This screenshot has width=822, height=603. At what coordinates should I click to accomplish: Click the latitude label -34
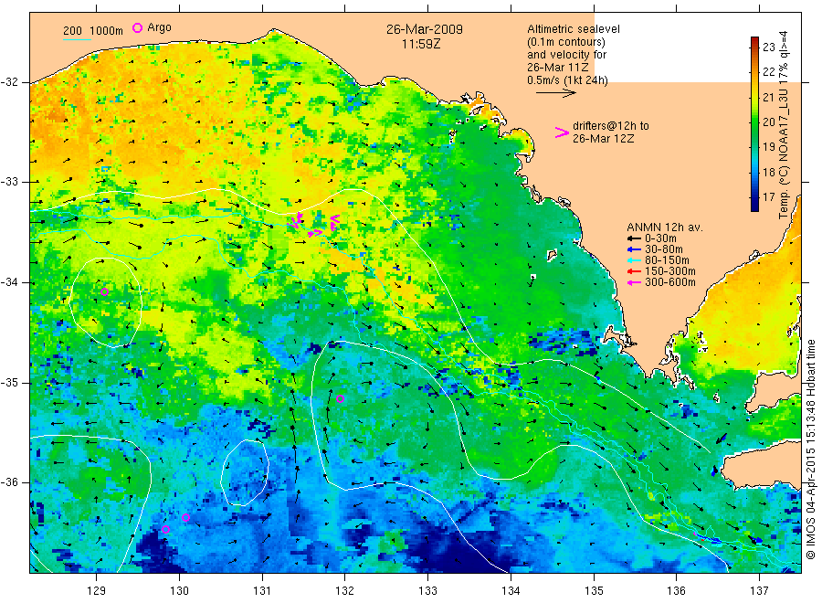click(9, 282)
